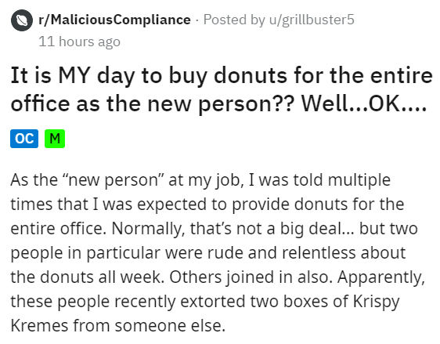Click 'Others joined in also' sentence
Viewport: 440px width, 344px height.
coord(251,277)
